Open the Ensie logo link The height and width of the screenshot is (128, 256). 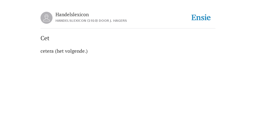click(x=201, y=17)
